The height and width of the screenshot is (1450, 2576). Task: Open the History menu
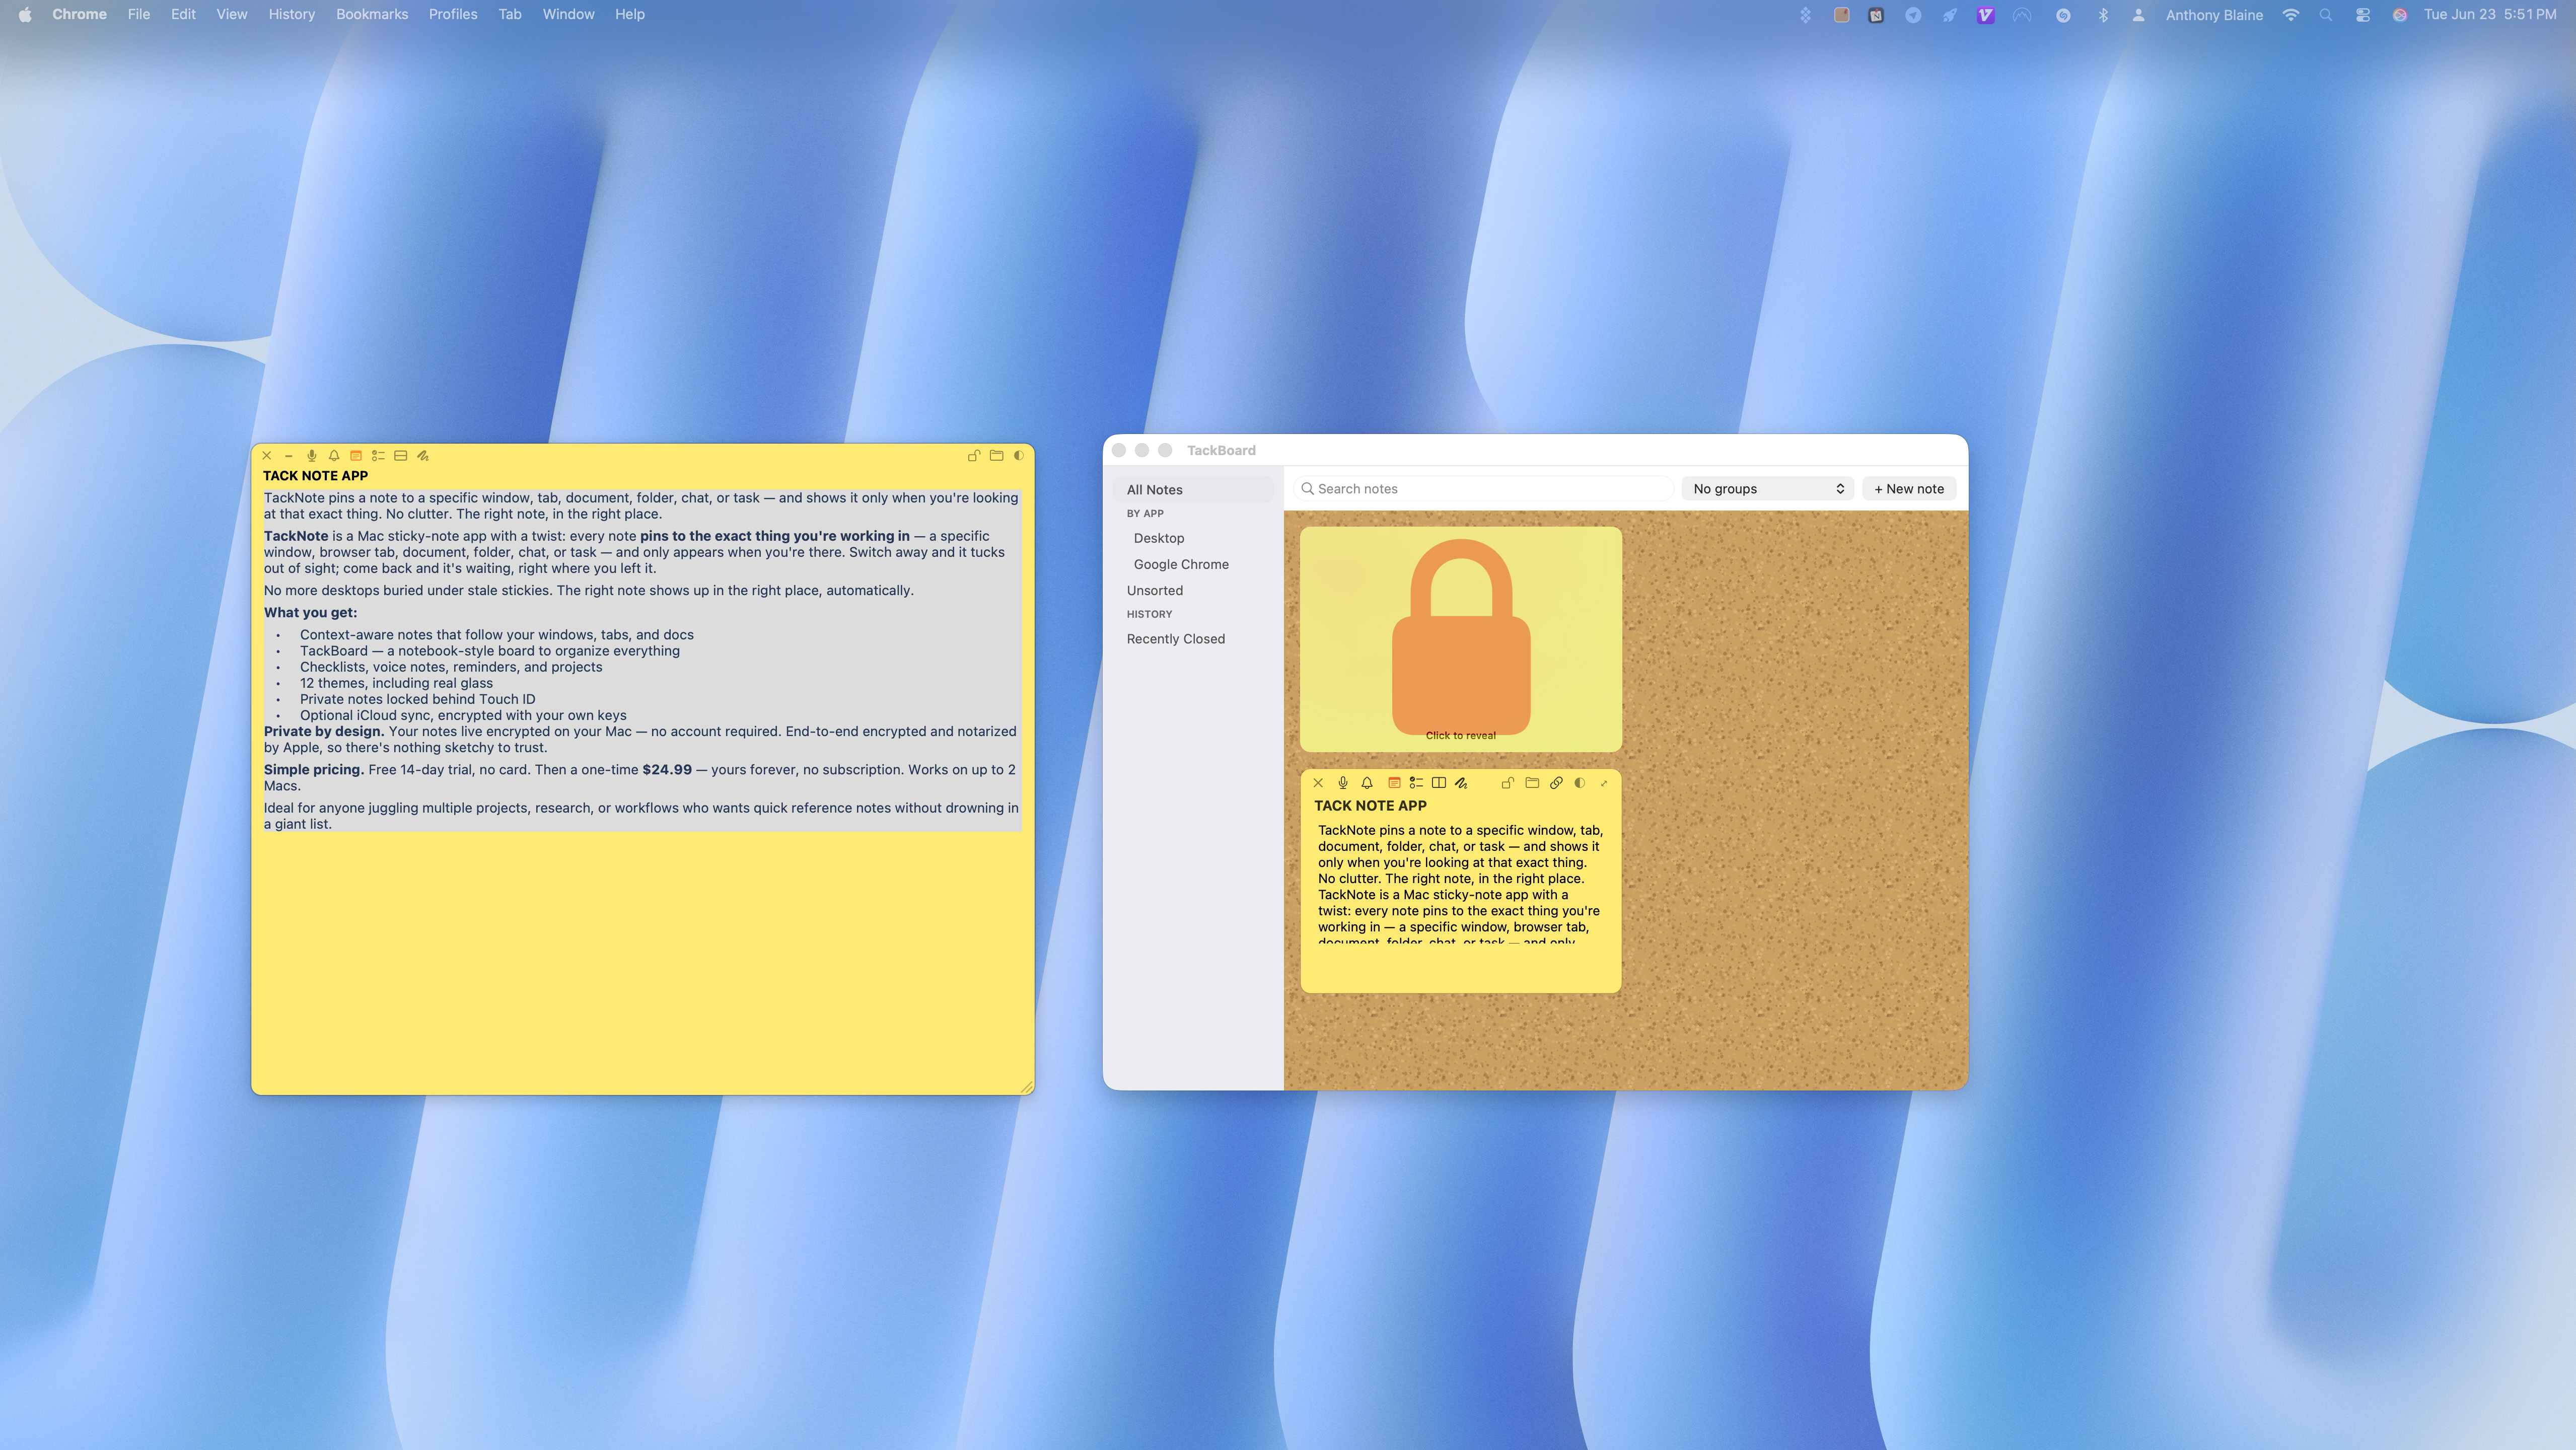[292, 14]
